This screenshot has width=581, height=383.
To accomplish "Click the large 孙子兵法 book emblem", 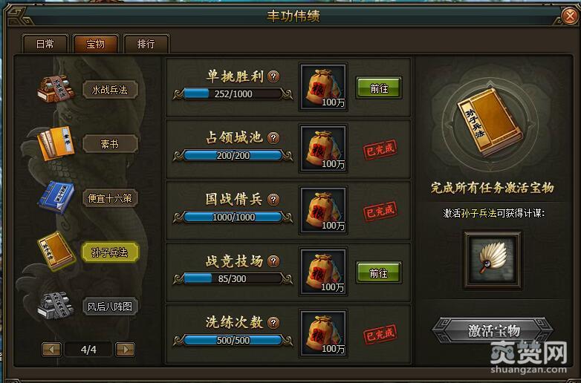I will click(490, 122).
